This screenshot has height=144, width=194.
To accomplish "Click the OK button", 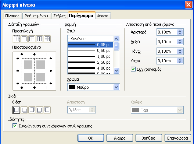I will 91,138.
